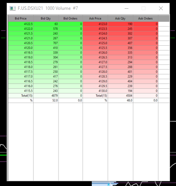176x186 pixels.
Task: Click the Bid Price column header
Action: click(x=21, y=18)
